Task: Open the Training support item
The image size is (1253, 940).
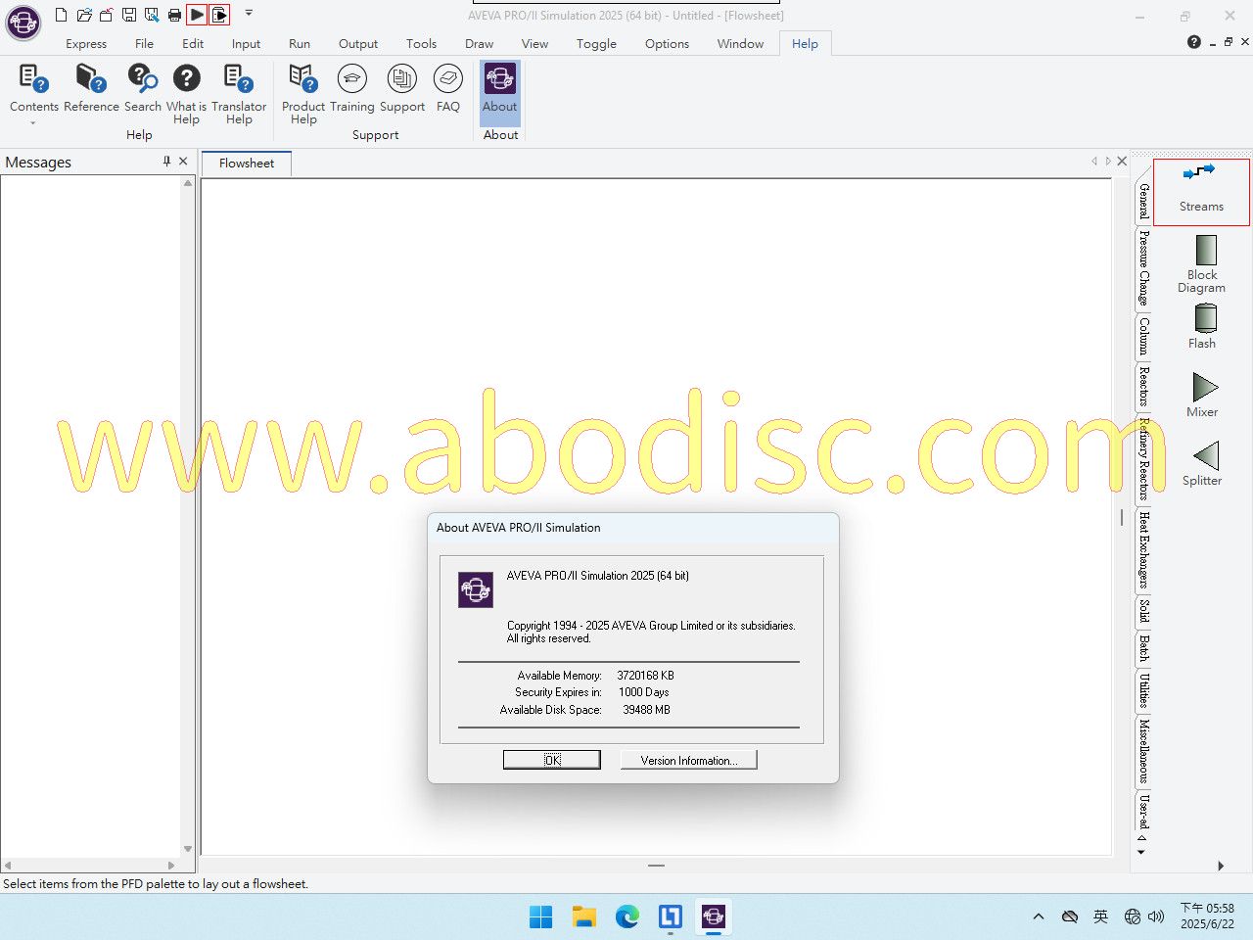Action: pos(351,88)
